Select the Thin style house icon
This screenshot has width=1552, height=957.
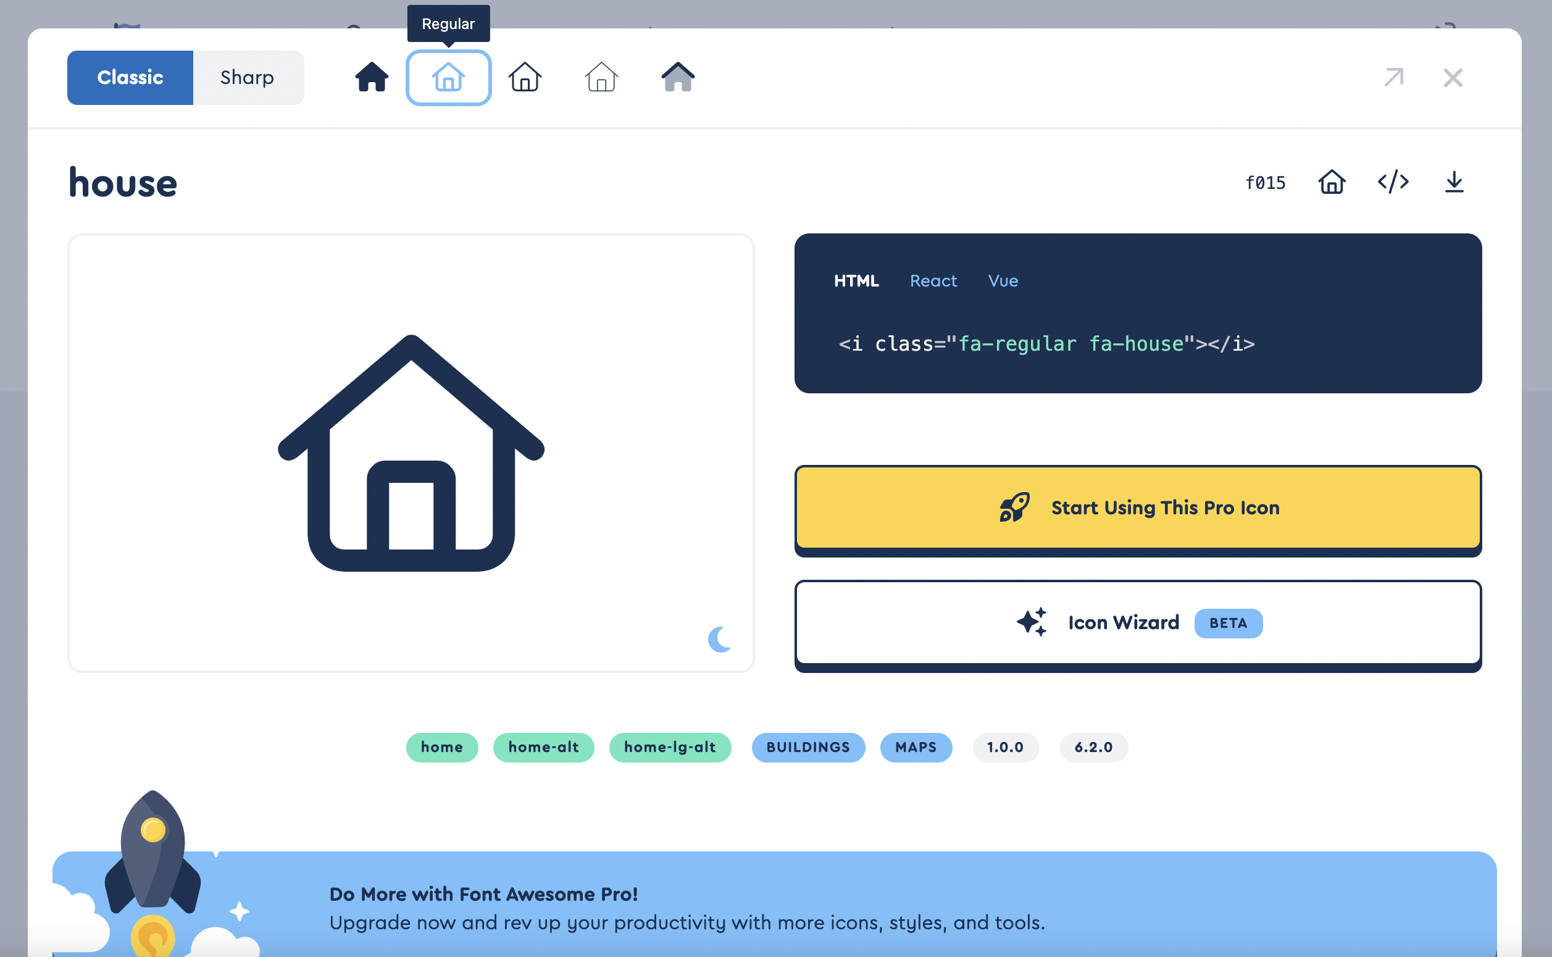601,77
